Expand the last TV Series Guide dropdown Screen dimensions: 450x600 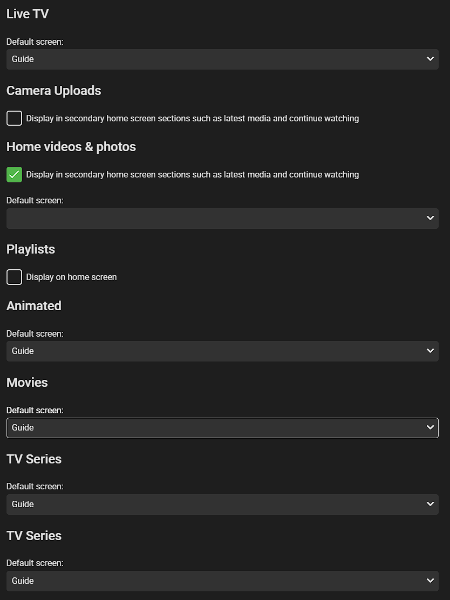click(216, 581)
